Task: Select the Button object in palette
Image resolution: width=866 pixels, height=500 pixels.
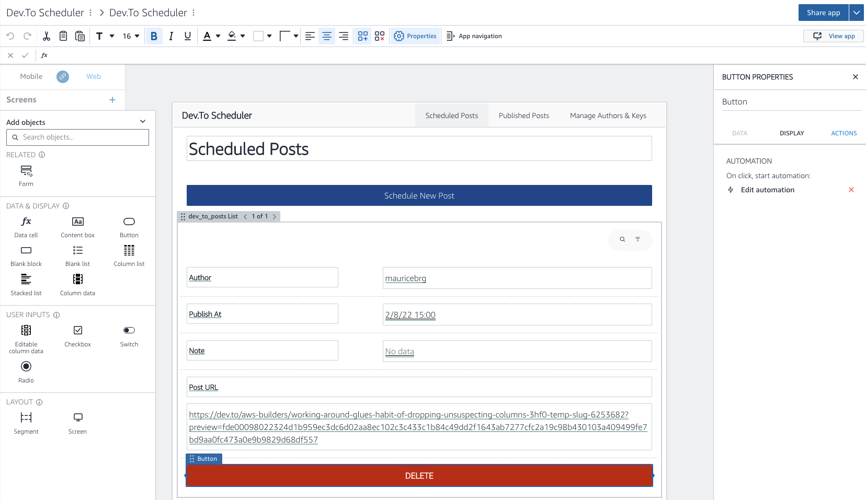Action: (129, 227)
